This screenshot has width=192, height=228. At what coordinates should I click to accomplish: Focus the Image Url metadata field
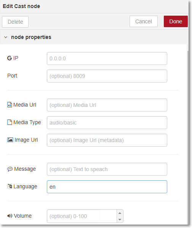107,140
